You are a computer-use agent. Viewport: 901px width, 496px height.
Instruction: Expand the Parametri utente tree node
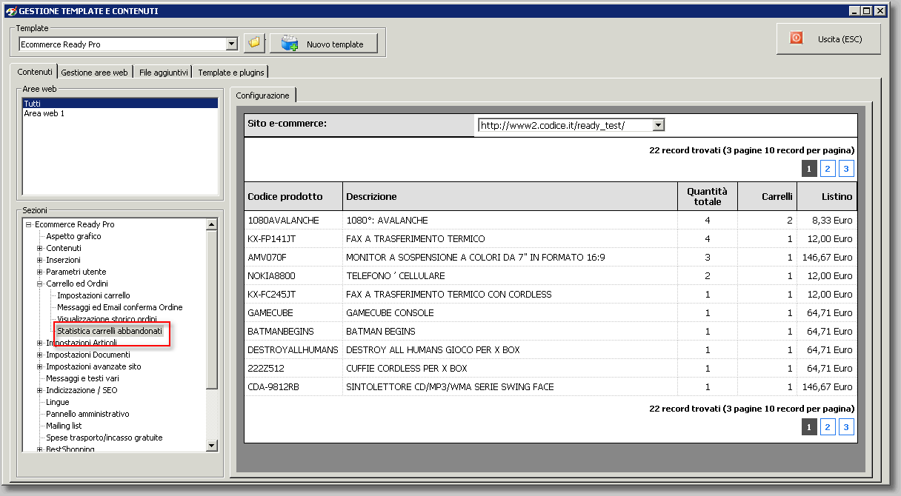[40, 272]
